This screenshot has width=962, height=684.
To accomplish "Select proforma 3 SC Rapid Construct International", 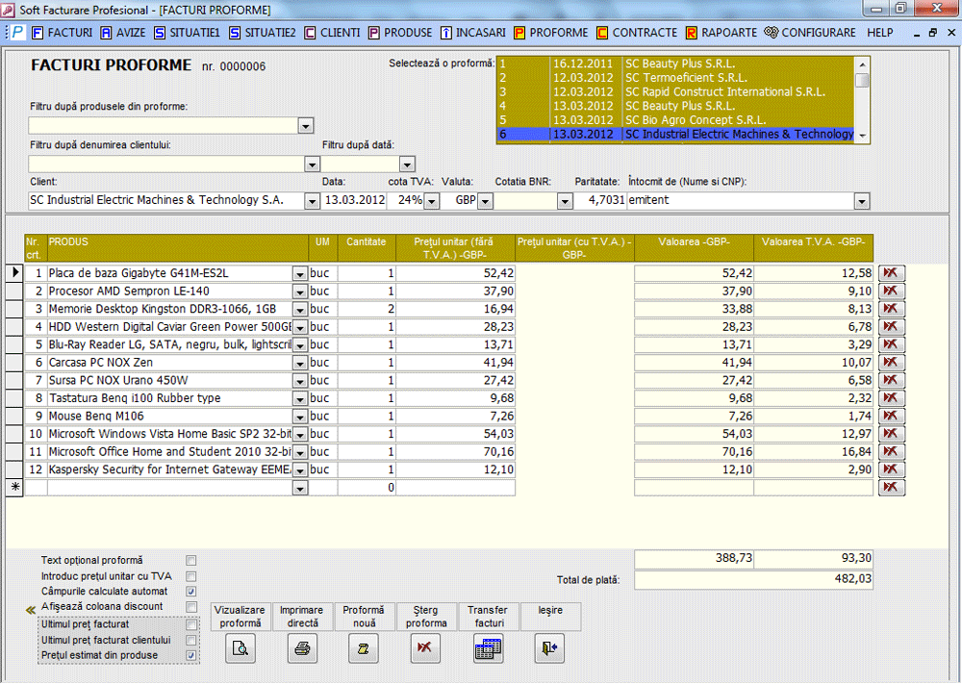I will click(x=675, y=92).
